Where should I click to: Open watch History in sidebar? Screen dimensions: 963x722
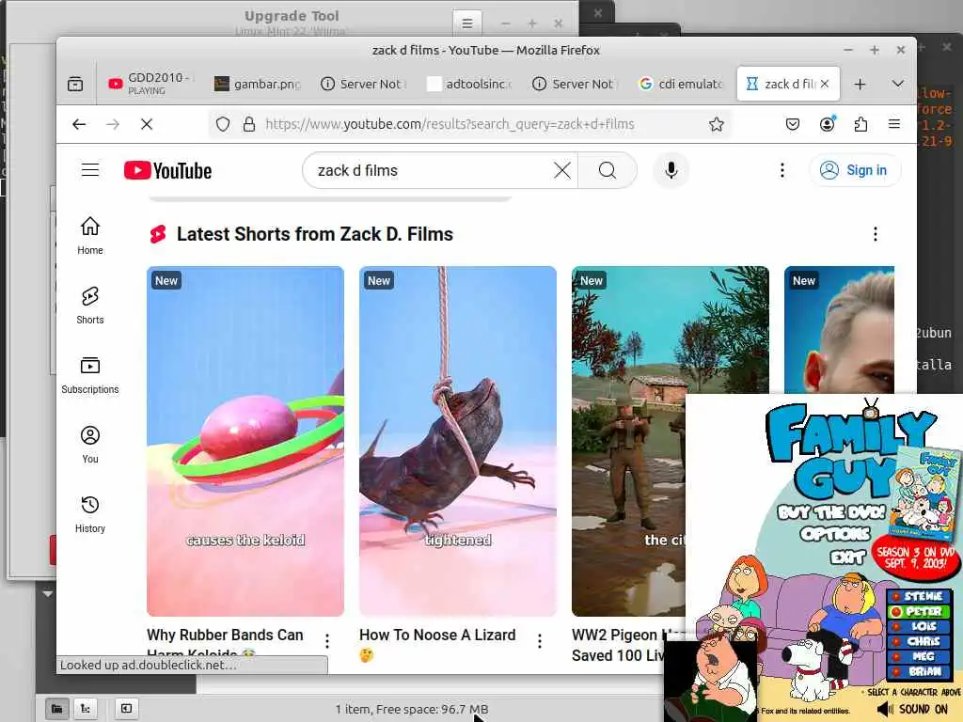coord(90,514)
